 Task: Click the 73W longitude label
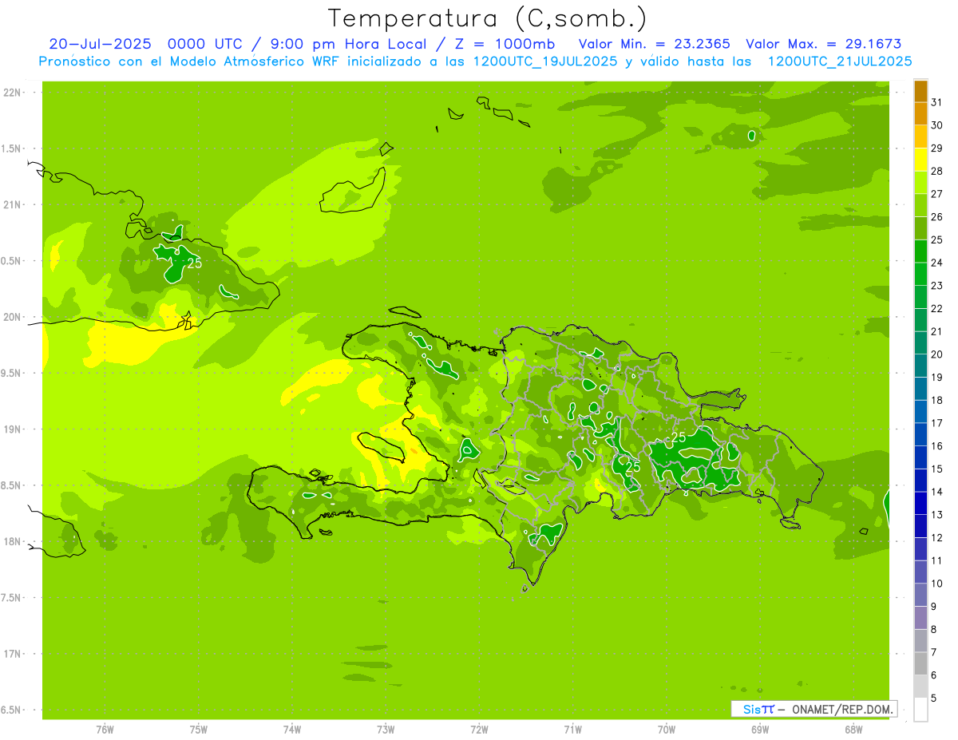[386, 730]
